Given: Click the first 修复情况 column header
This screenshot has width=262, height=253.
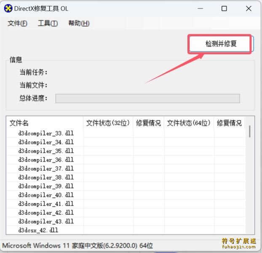Looking at the screenshot, I should (148, 123).
